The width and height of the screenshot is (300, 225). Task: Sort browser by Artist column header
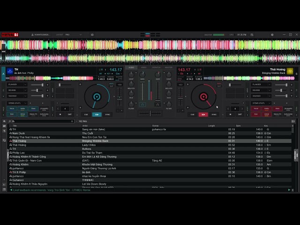point(85,126)
